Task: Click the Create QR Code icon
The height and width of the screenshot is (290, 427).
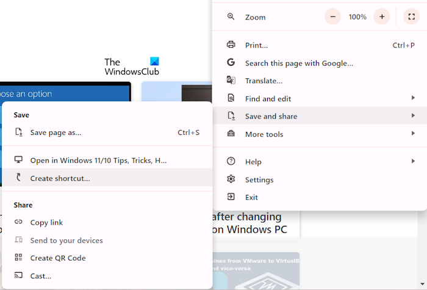Action: point(18,258)
